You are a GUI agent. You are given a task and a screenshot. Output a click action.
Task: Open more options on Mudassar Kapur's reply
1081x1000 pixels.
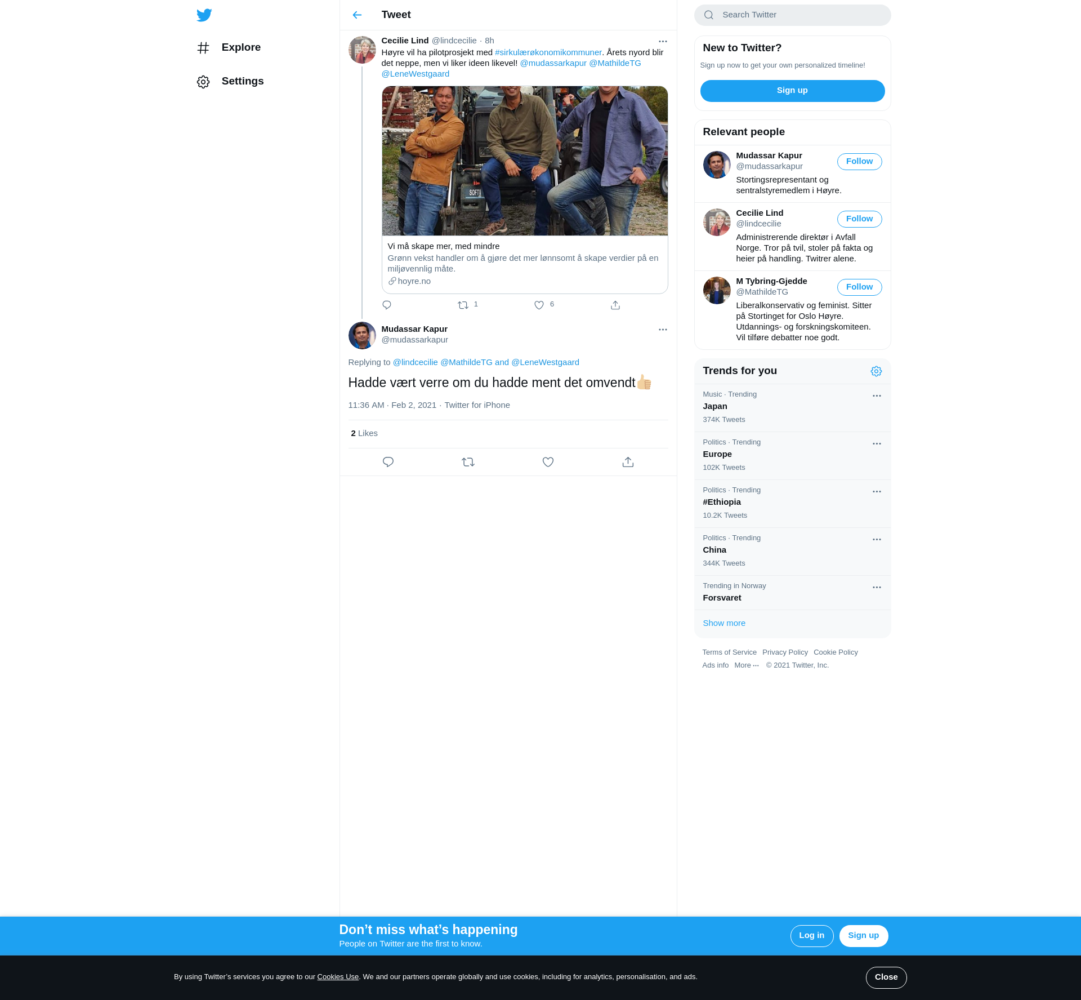[663, 330]
